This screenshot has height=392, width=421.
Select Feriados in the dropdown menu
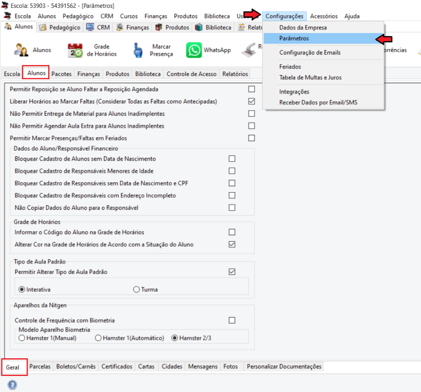tap(323, 67)
